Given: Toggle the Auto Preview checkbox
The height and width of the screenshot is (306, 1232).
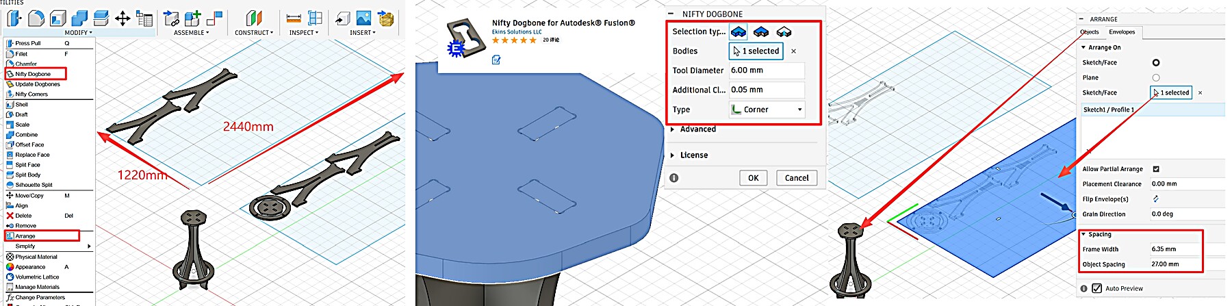Looking at the screenshot, I should tap(1097, 288).
